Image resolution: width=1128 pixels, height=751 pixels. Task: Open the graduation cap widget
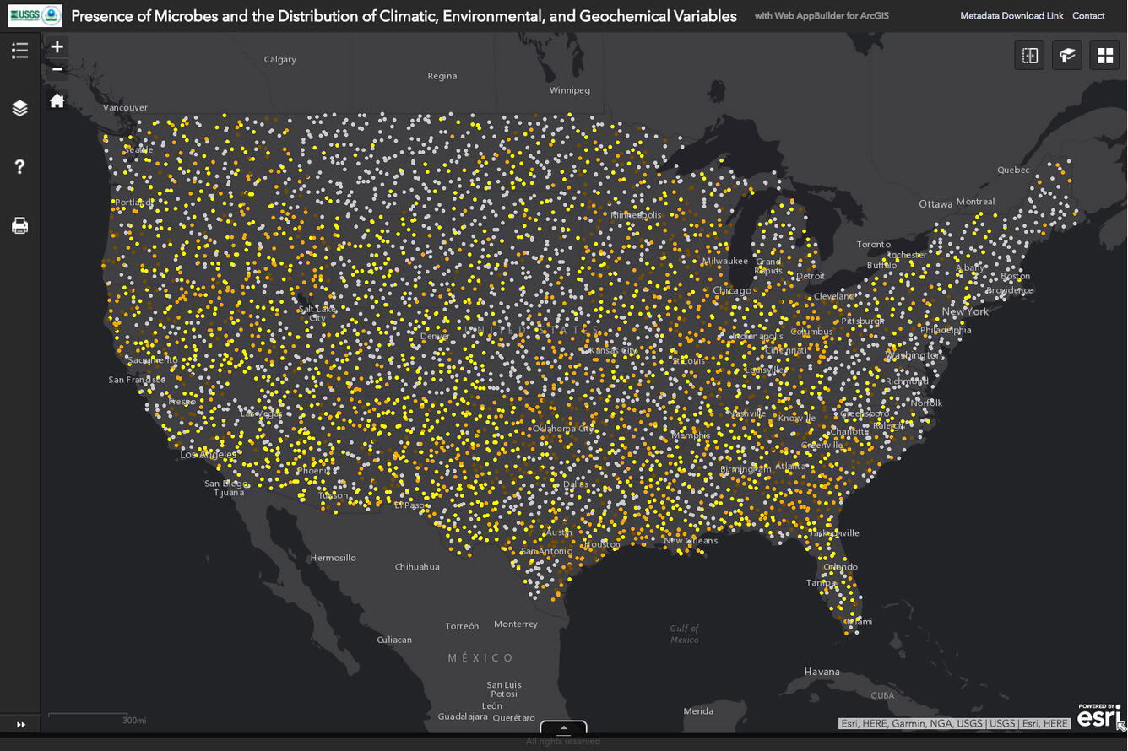pos(1067,56)
